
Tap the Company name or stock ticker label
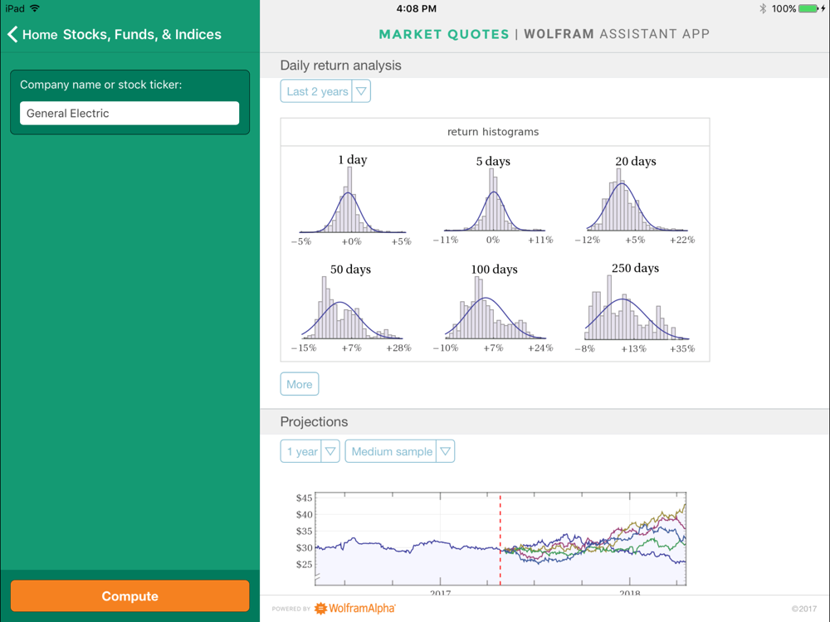click(101, 85)
